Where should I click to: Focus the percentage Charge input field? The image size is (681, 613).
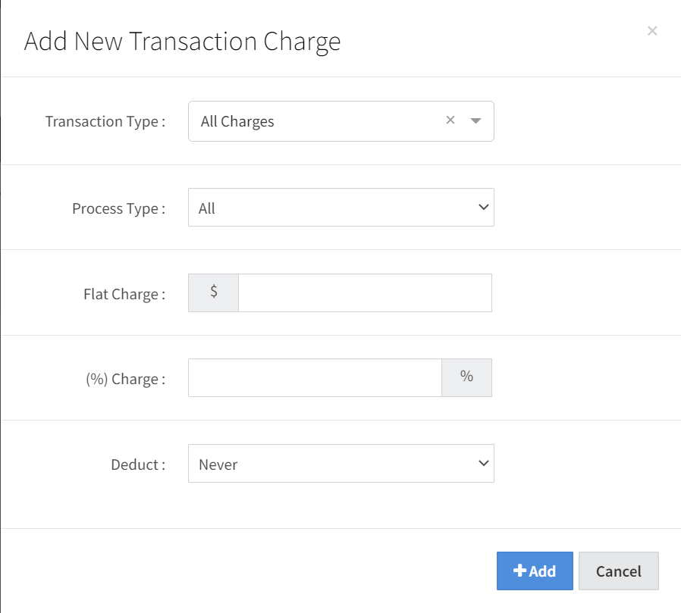click(315, 378)
